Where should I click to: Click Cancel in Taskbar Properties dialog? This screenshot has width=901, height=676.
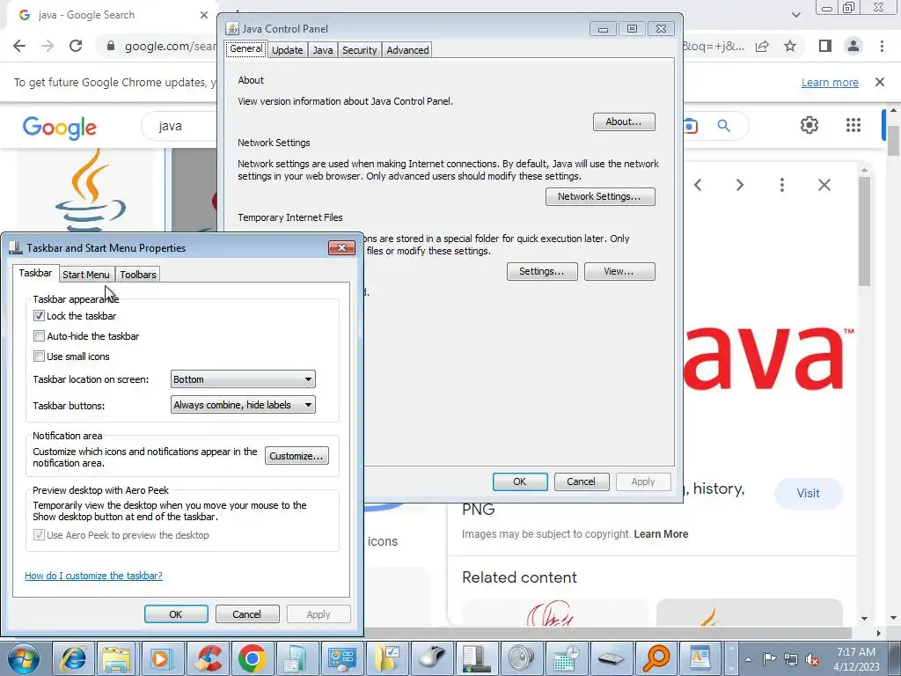(x=247, y=614)
